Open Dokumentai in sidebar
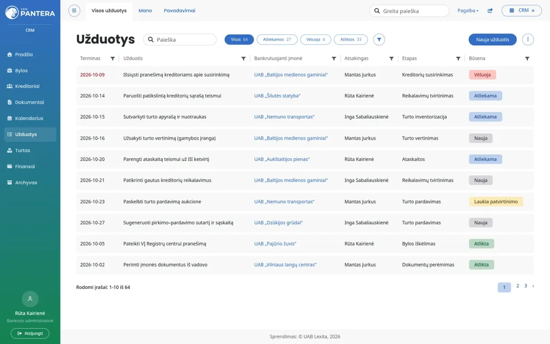The width and height of the screenshot is (550, 344). coord(30,102)
